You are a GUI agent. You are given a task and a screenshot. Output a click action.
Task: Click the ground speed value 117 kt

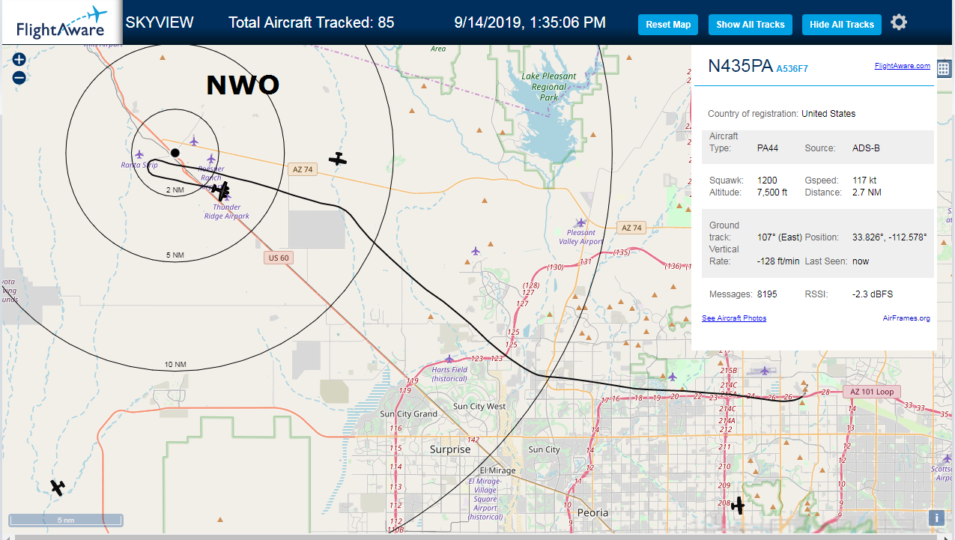tap(864, 180)
